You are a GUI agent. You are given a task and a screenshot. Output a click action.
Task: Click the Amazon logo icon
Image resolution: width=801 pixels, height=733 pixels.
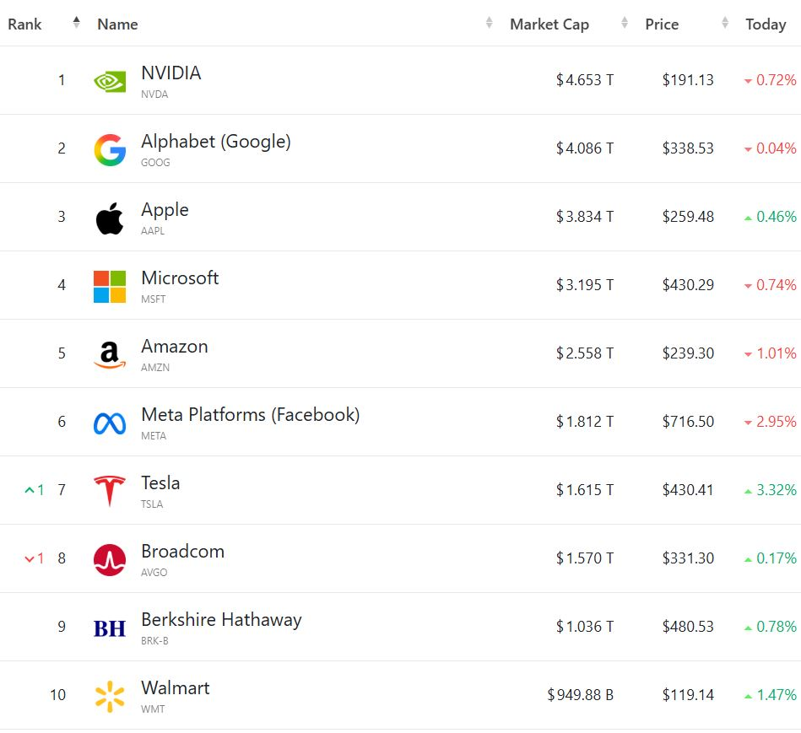(x=110, y=354)
